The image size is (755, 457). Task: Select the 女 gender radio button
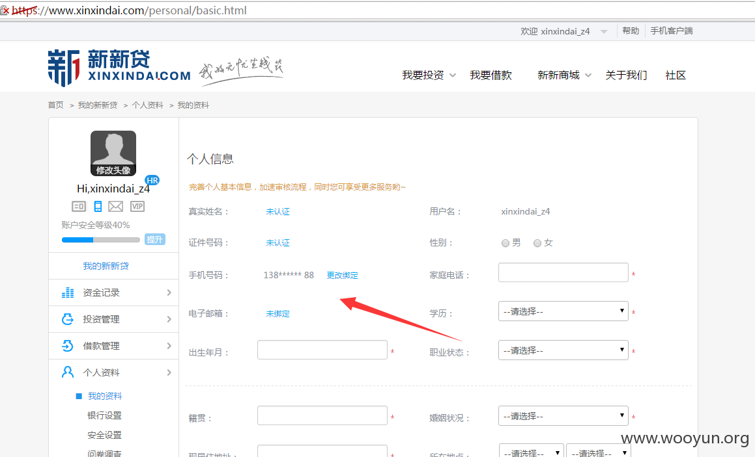537,243
